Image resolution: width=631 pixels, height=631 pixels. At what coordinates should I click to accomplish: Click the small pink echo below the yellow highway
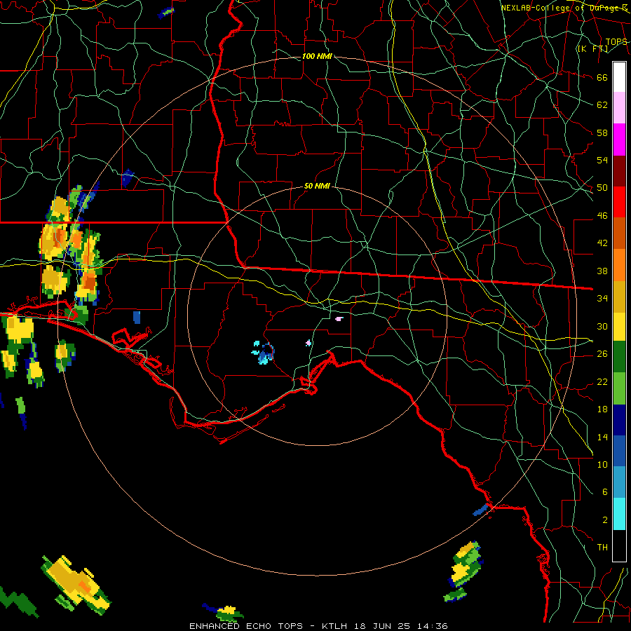pos(339,319)
